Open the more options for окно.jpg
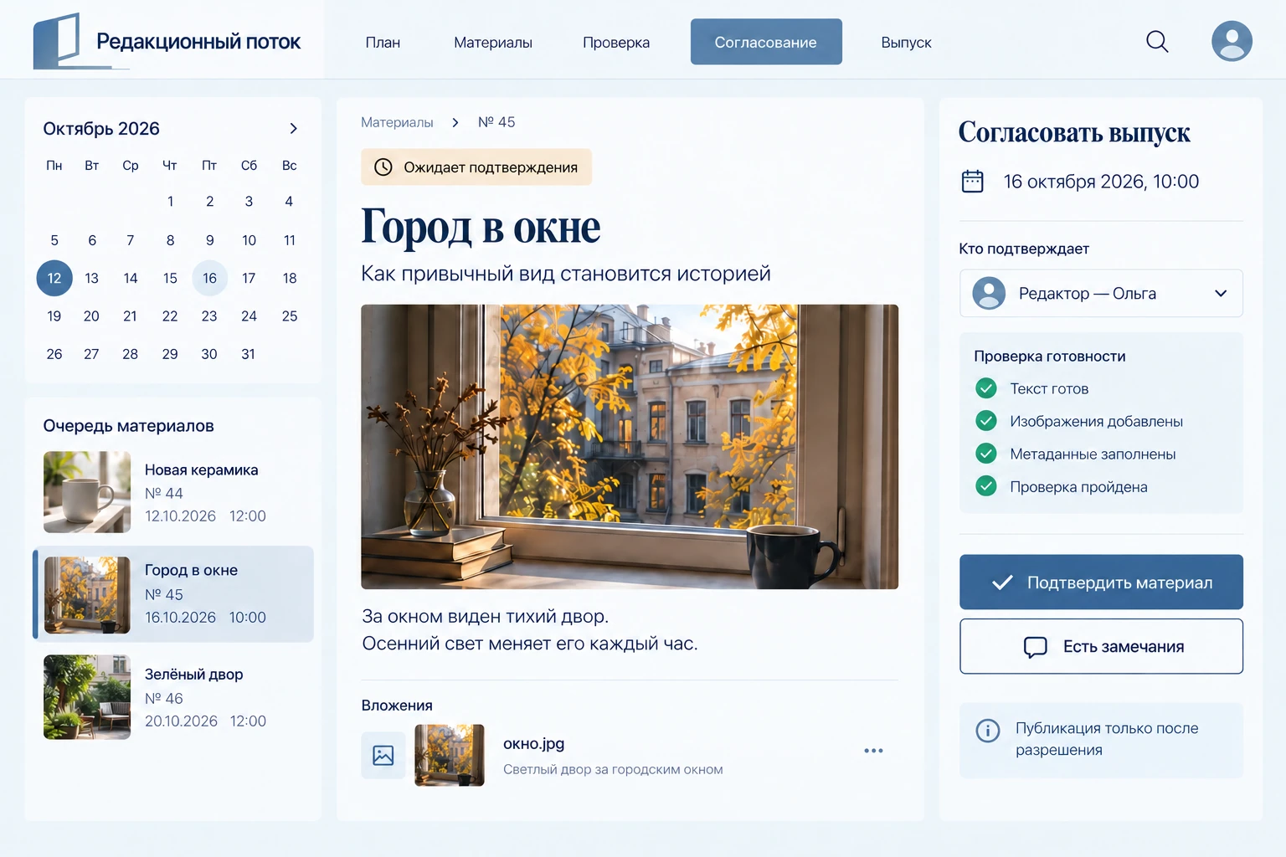Image resolution: width=1286 pixels, height=857 pixels. coord(873,751)
